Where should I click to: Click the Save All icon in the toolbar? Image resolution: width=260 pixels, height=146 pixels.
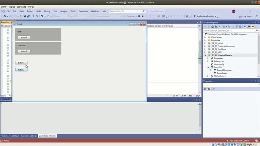point(28,16)
